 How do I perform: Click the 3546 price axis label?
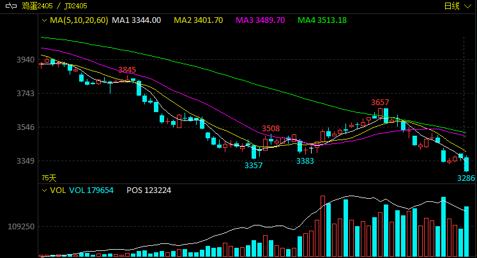pos(26,127)
